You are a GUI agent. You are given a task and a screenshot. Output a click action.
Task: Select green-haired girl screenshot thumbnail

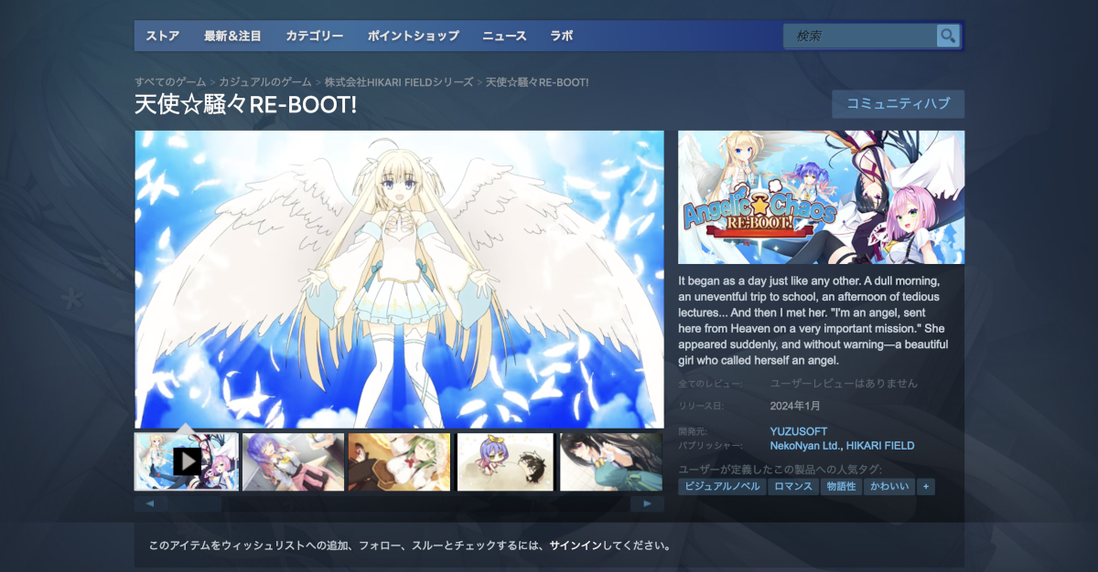[x=399, y=461]
